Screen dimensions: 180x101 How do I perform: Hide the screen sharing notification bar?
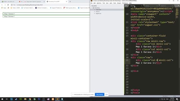(x=106, y=95)
